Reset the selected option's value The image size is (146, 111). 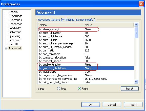pos(130,89)
